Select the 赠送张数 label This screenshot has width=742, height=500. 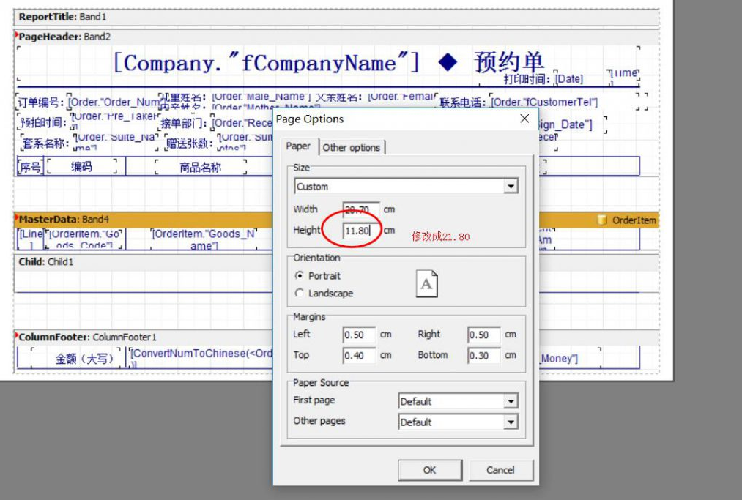tap(190, 143)
